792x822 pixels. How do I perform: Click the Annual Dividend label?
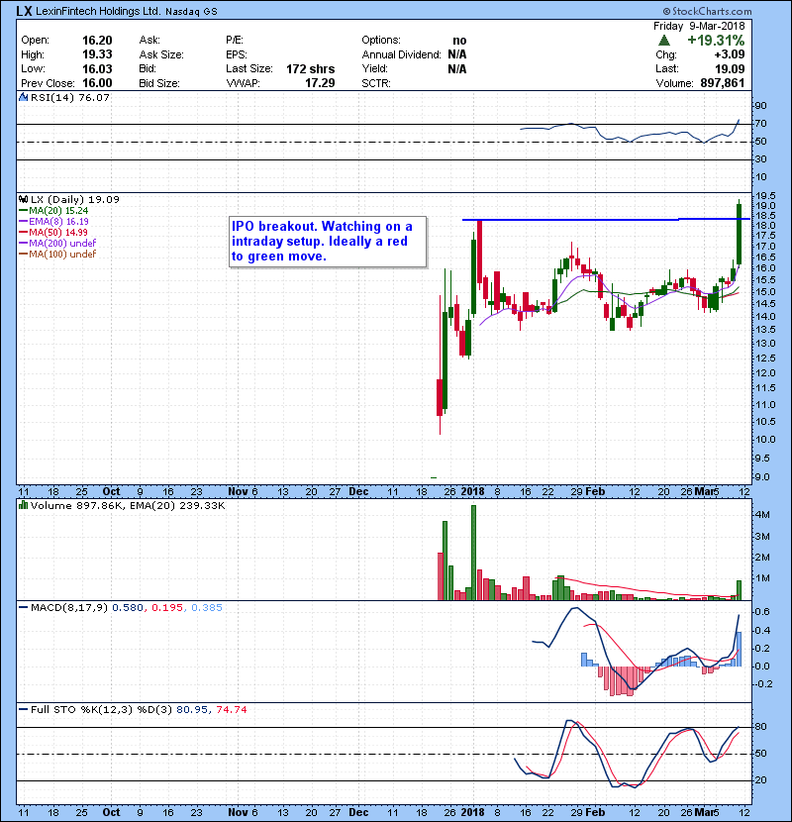402,54
